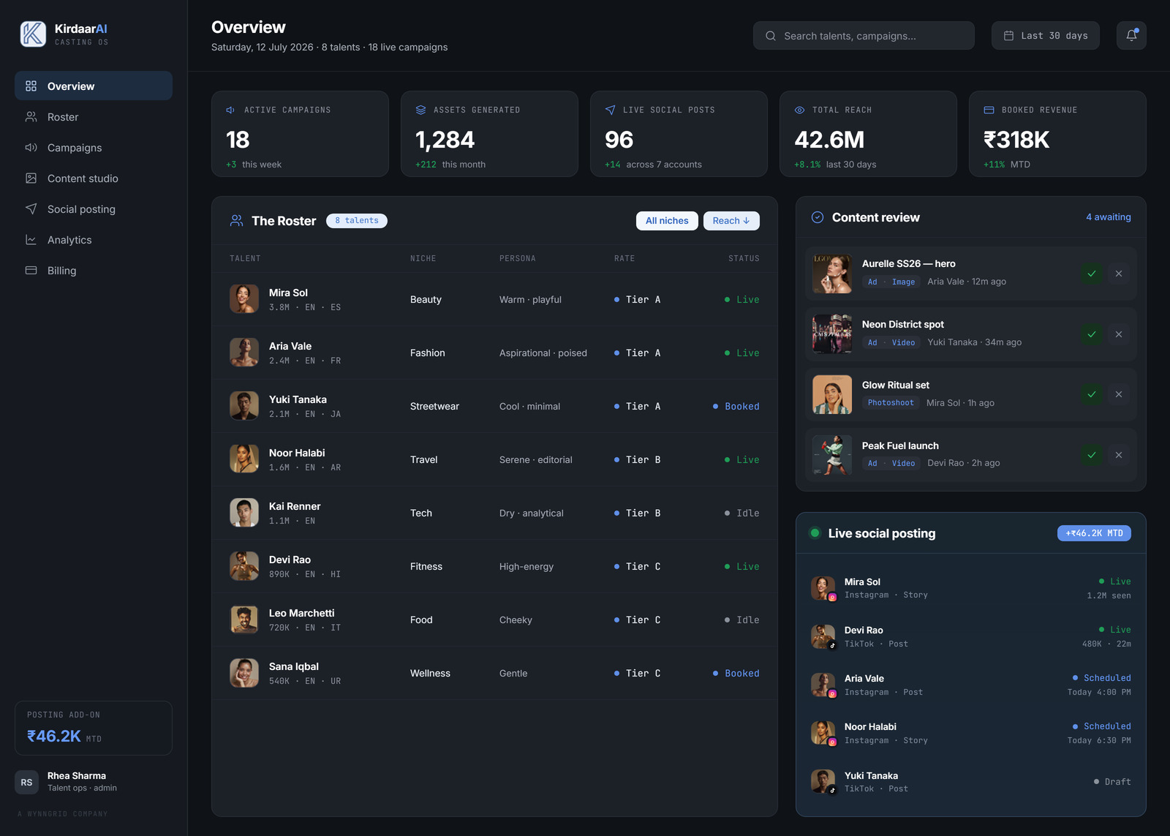Open the Peak Fuel launch thumbnail
Screen dimensions: 1170x836
coord(832,455)
